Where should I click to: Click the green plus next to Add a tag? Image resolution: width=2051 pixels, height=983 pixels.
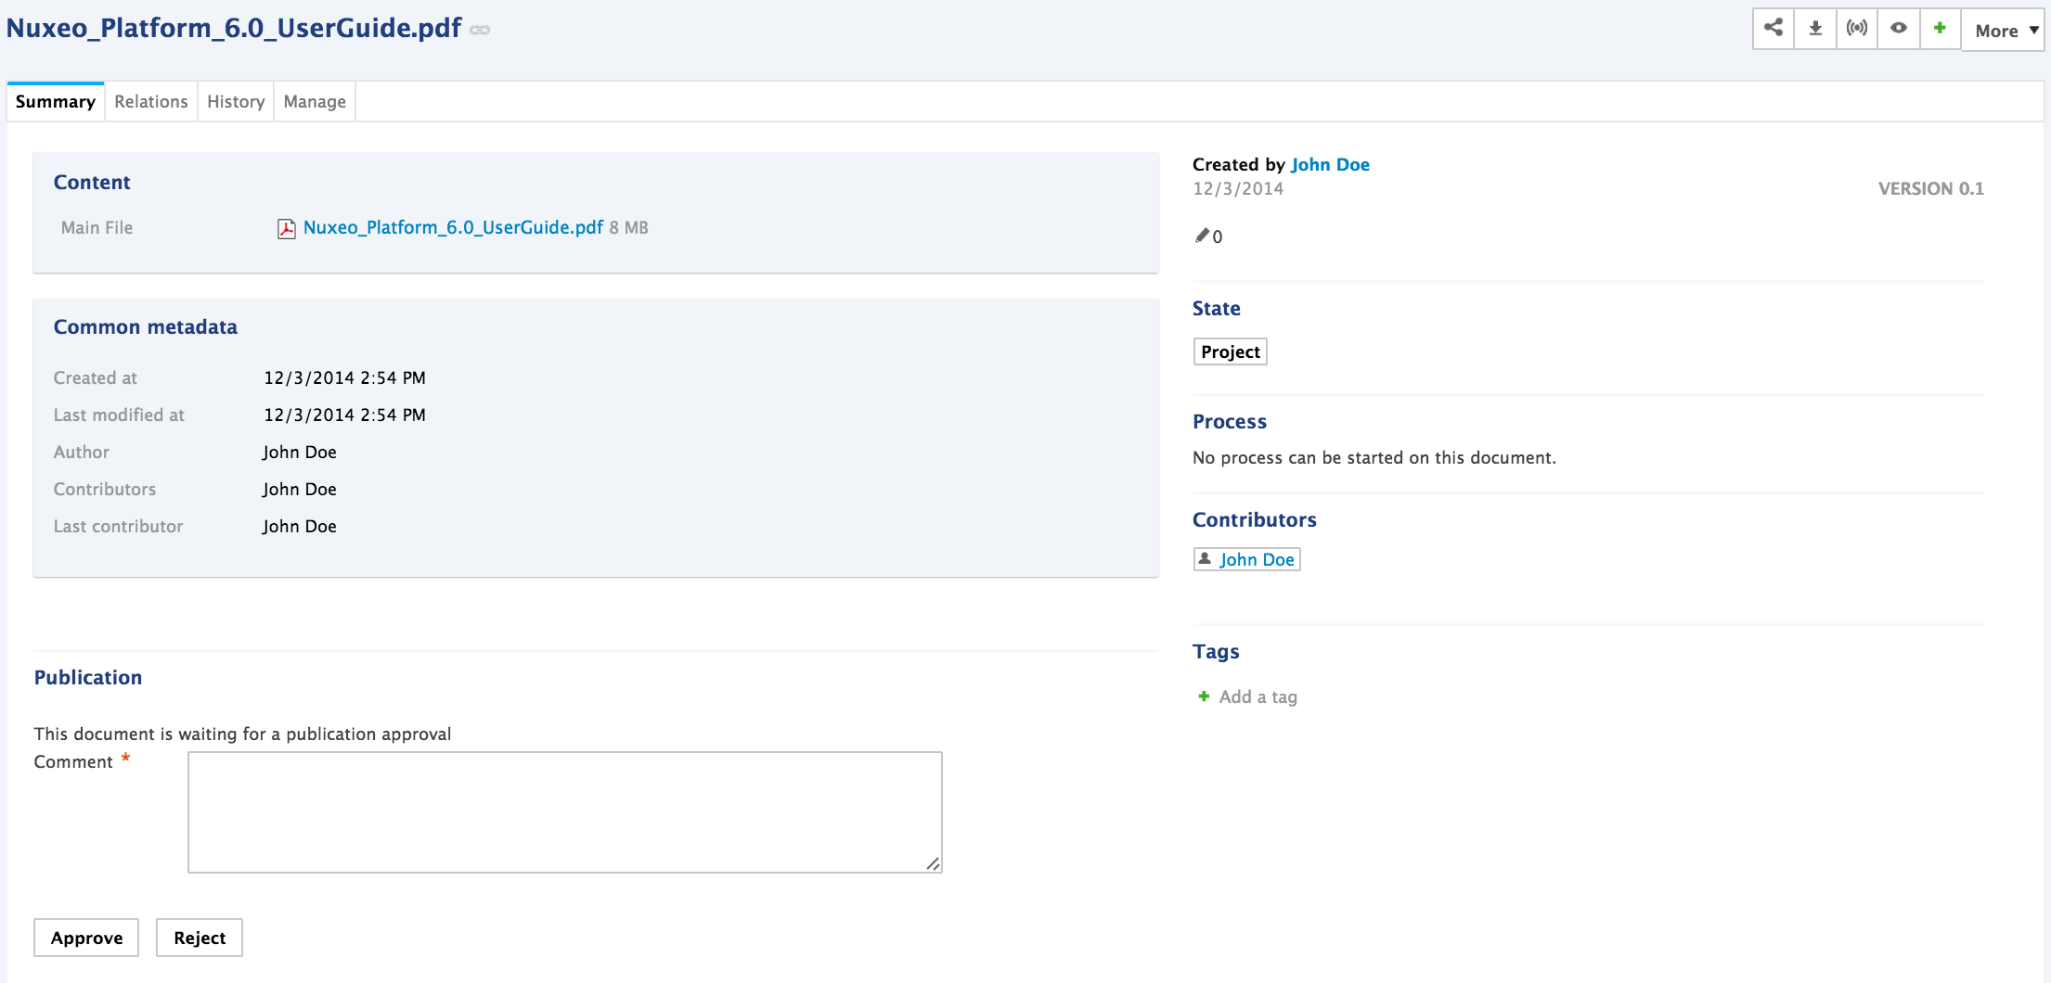click(1204, 696)
